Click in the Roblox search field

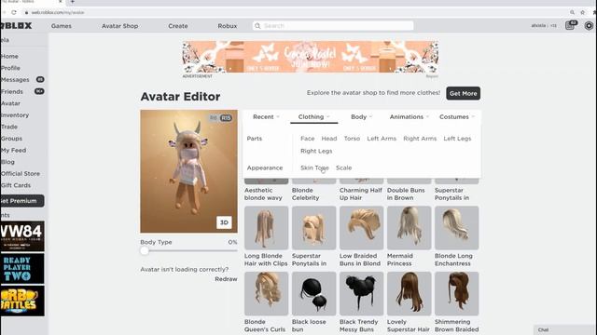coord(333,26)
